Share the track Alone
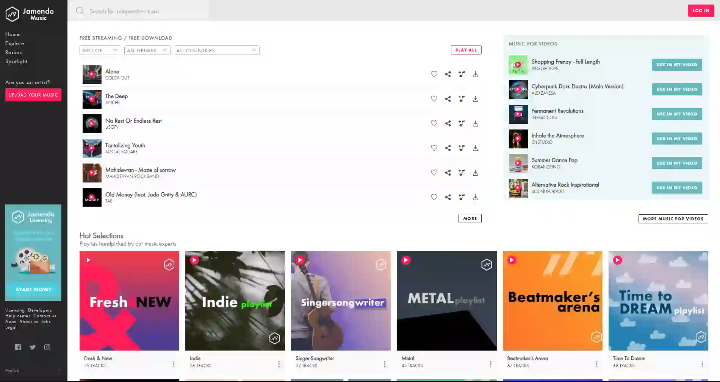The image size is (720, 382). [448, 74]
